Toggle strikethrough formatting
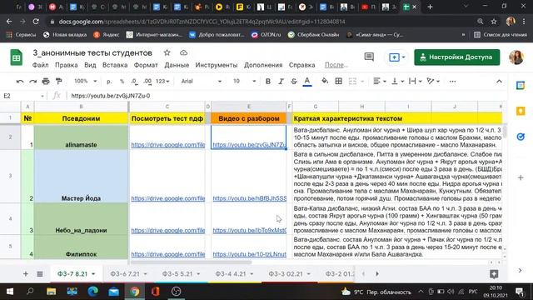The image size is (533, 300). 294,82
